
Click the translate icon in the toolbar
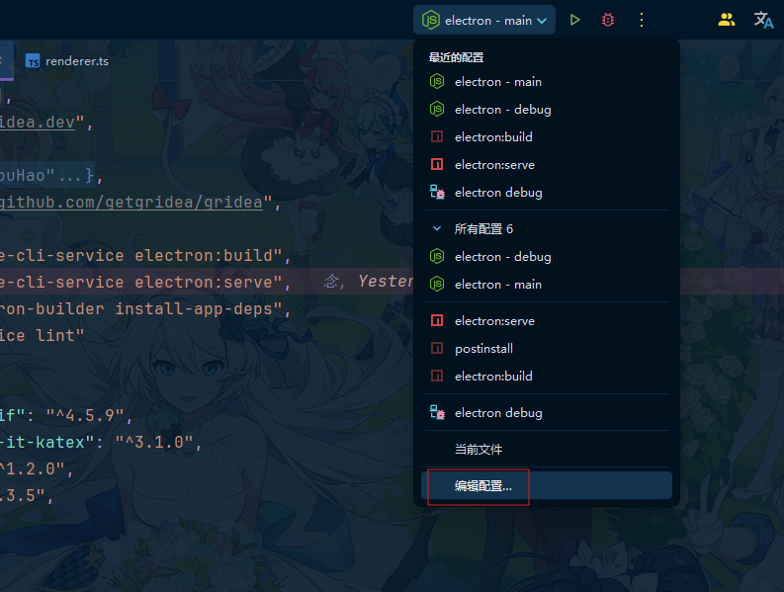(763, 20)
